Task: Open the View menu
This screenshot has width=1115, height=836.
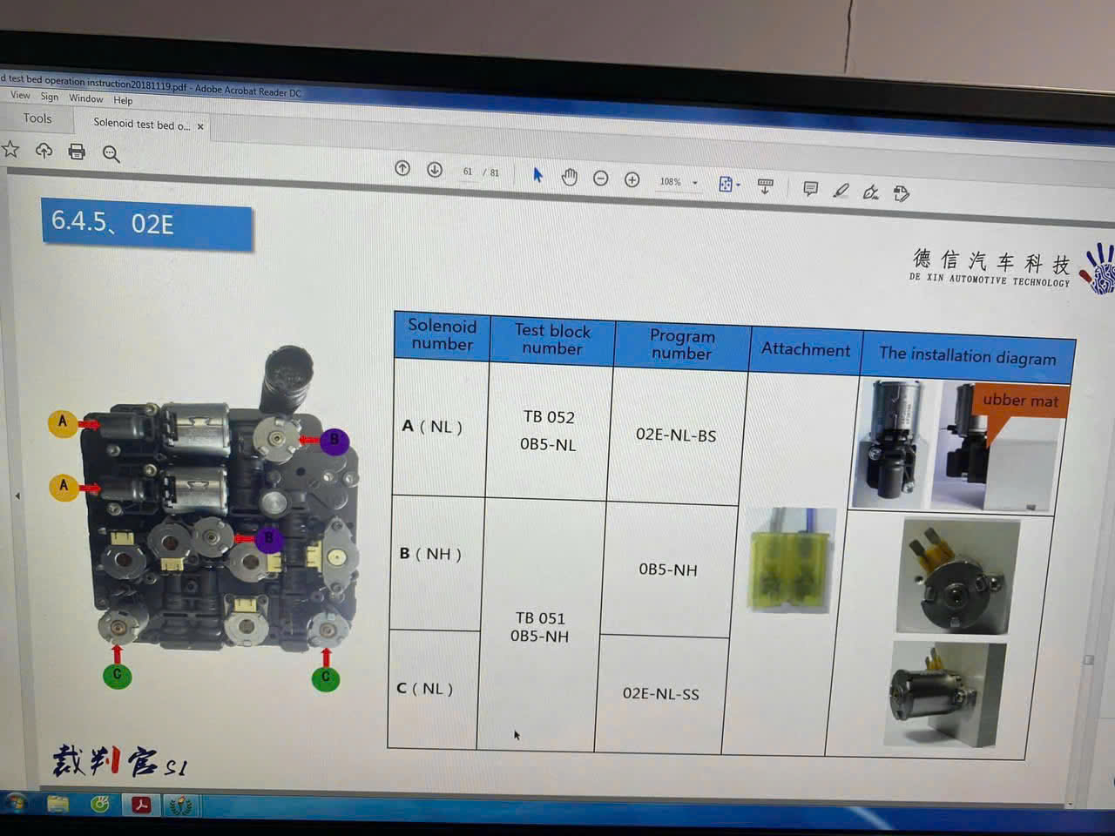Action: click(20, 96)
